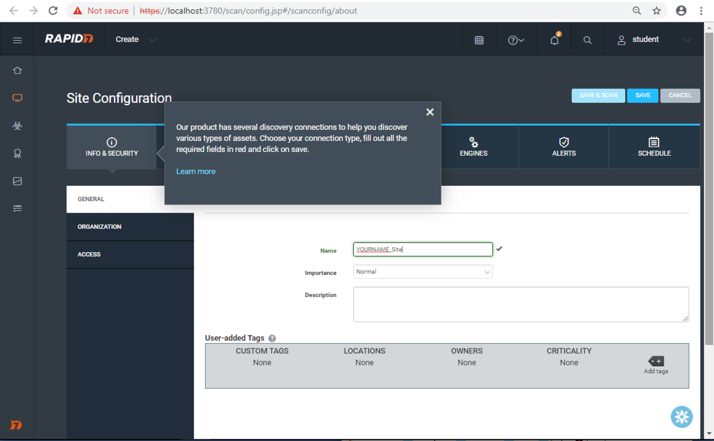Click into the Description text area
The width and height of the screenshot is (714, 441).
pyautogui.click(x=521, y=304)
